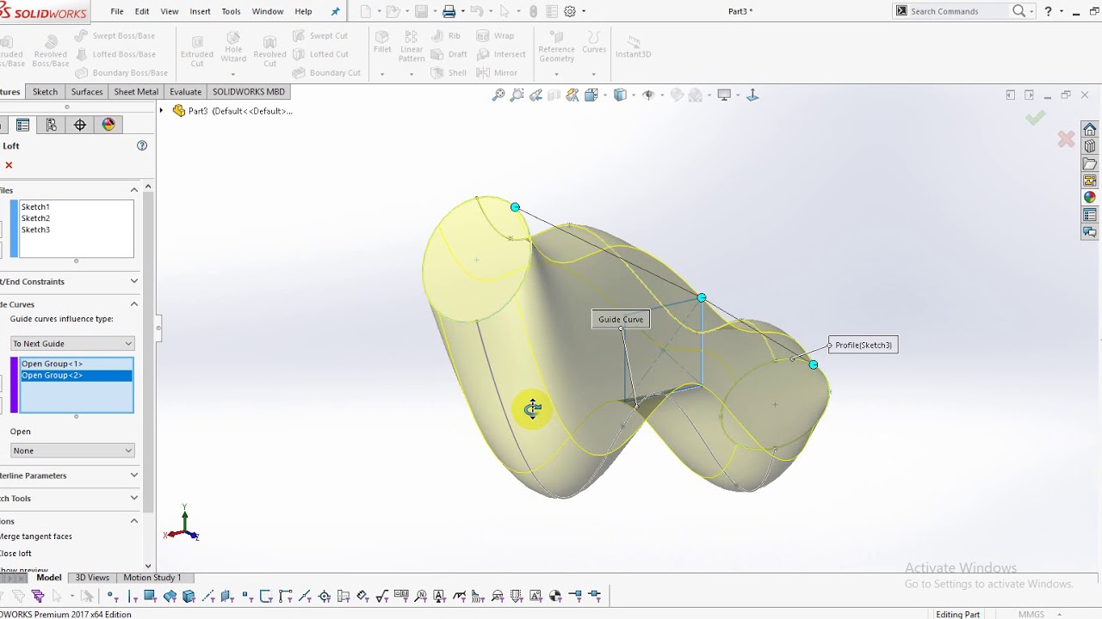Open MMGS unit system in status bar

(x=1031, y=615)
